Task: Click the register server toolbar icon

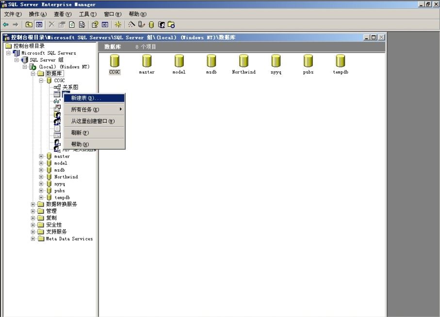Action: (142, 25)
